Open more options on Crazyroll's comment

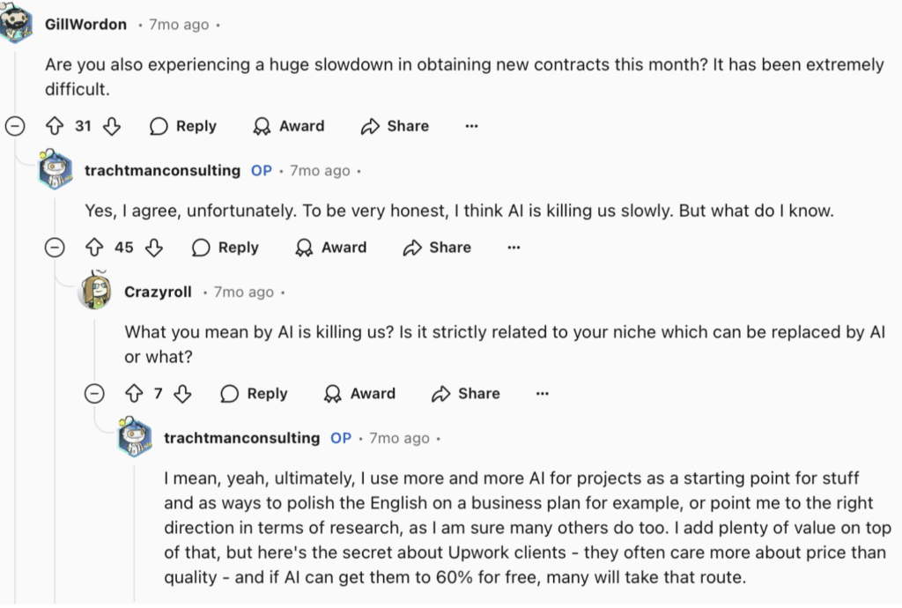pyautogui.click(x=543, y=394)
